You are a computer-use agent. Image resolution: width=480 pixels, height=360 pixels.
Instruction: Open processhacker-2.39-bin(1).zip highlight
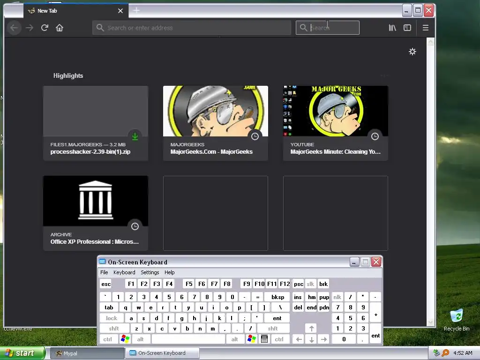pyautogui.click(x=96, y=123)
